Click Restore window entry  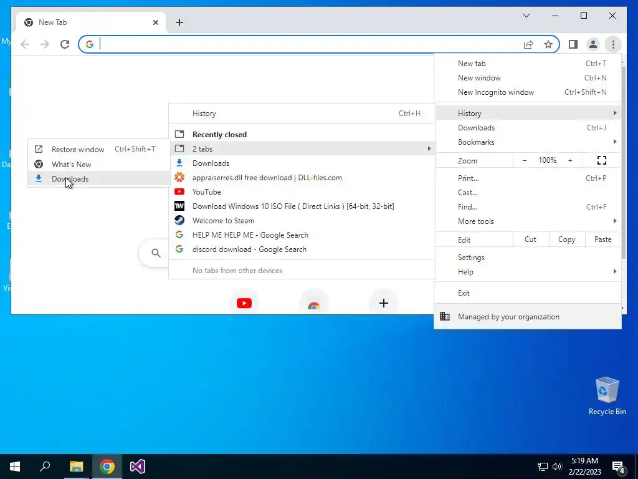pos(99,149)
